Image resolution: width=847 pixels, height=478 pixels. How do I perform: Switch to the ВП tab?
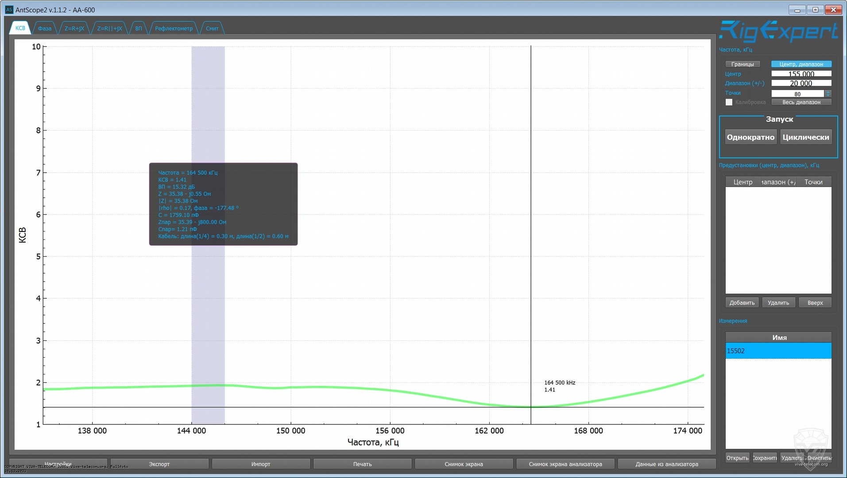139,28
